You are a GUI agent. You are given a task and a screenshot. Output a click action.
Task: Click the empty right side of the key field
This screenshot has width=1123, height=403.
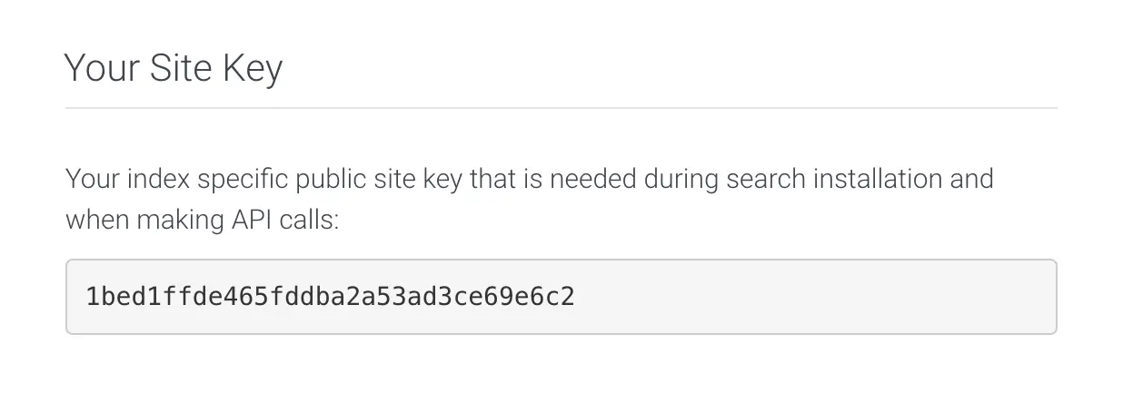tap(818, 297)
